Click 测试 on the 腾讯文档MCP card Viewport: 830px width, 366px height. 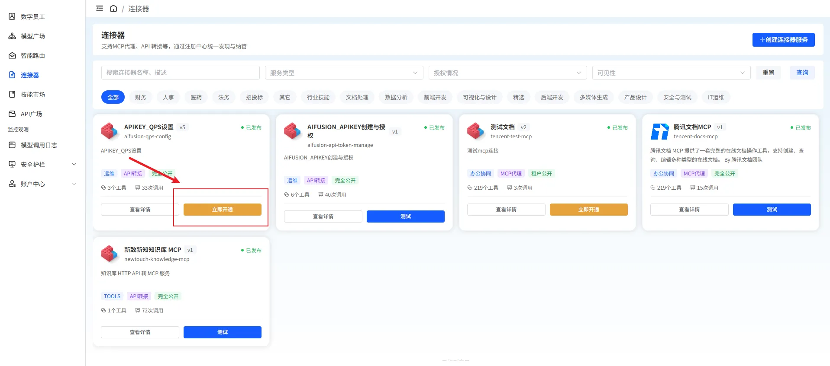point(772,210)
